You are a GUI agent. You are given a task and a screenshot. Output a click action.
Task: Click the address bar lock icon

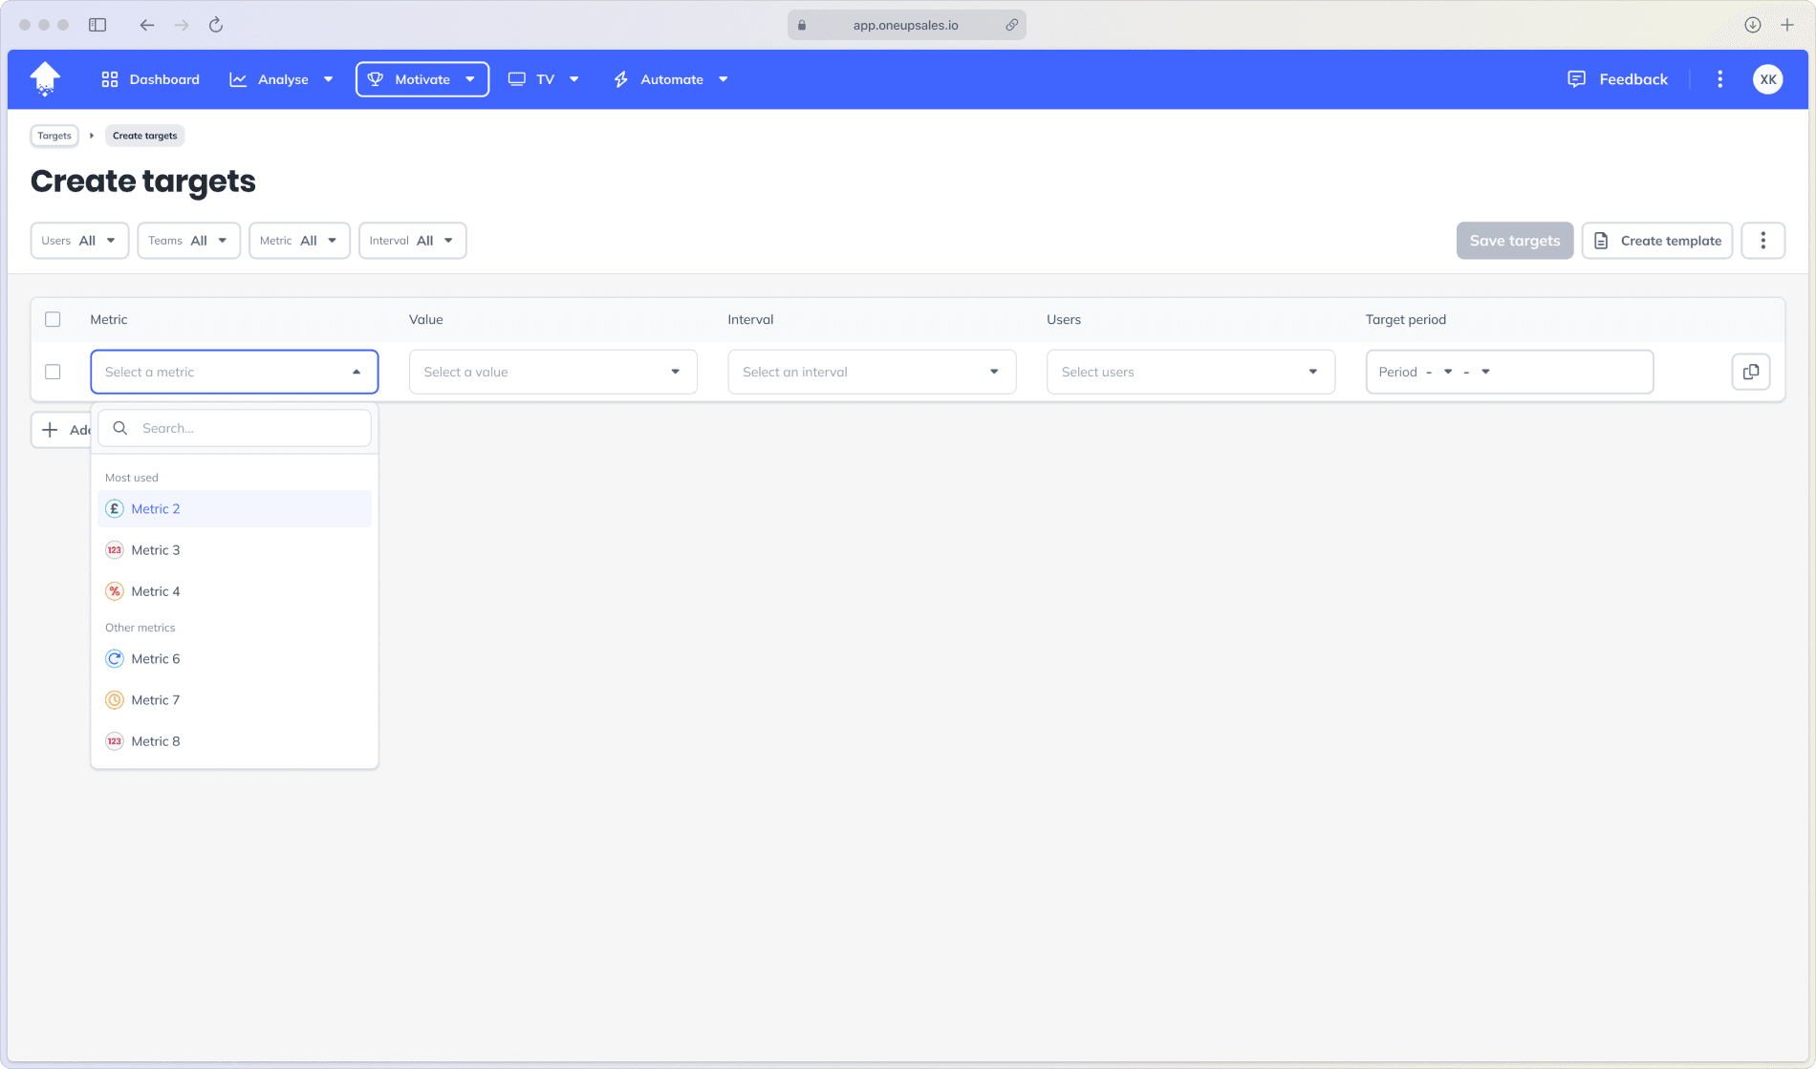click(x=802, y=25)
